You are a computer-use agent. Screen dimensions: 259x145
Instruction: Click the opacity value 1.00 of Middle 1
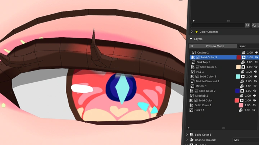(x=248, y=86)
